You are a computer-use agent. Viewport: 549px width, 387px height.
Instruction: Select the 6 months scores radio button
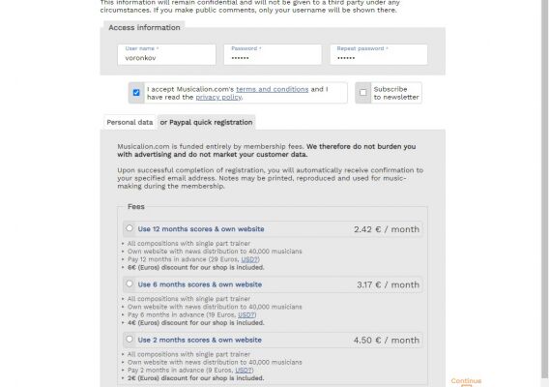pyautogui.click(x=130, y=283)
